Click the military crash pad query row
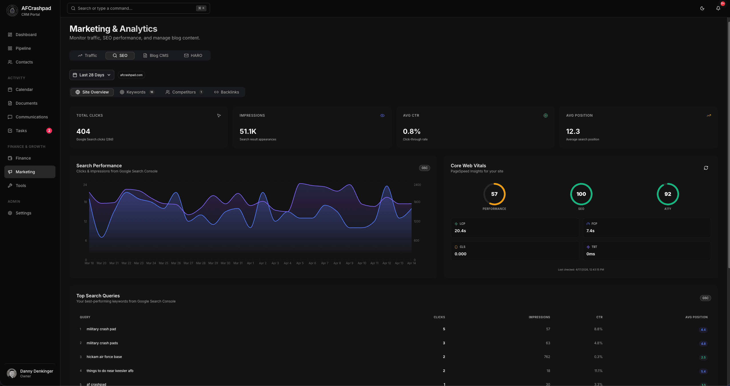This screenshot has width=730, height=386. click(x=394, y=329)
